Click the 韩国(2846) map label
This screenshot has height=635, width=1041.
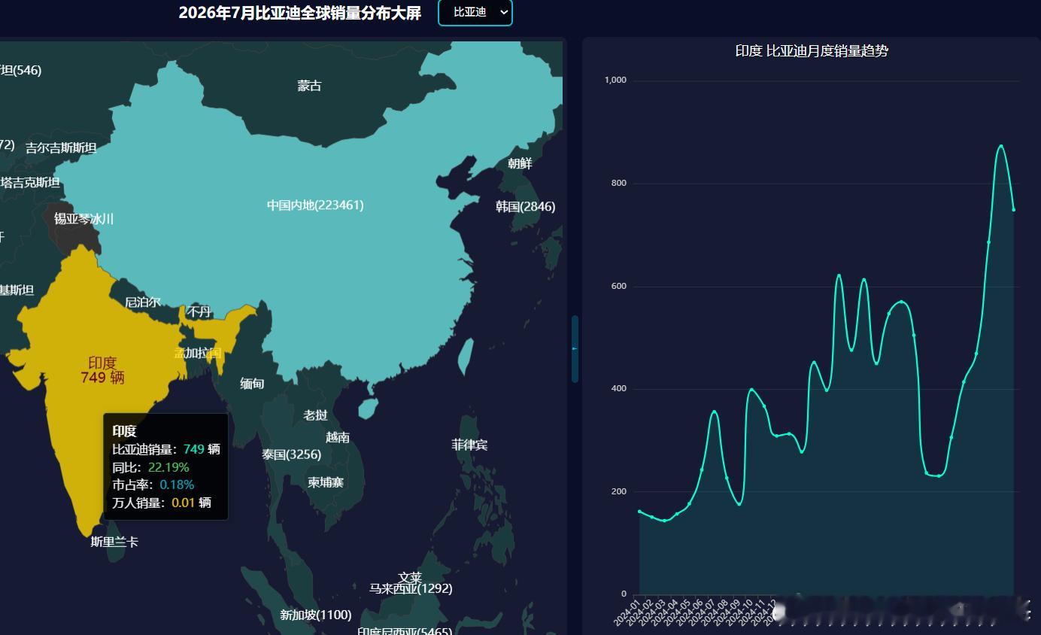point(525,206)
